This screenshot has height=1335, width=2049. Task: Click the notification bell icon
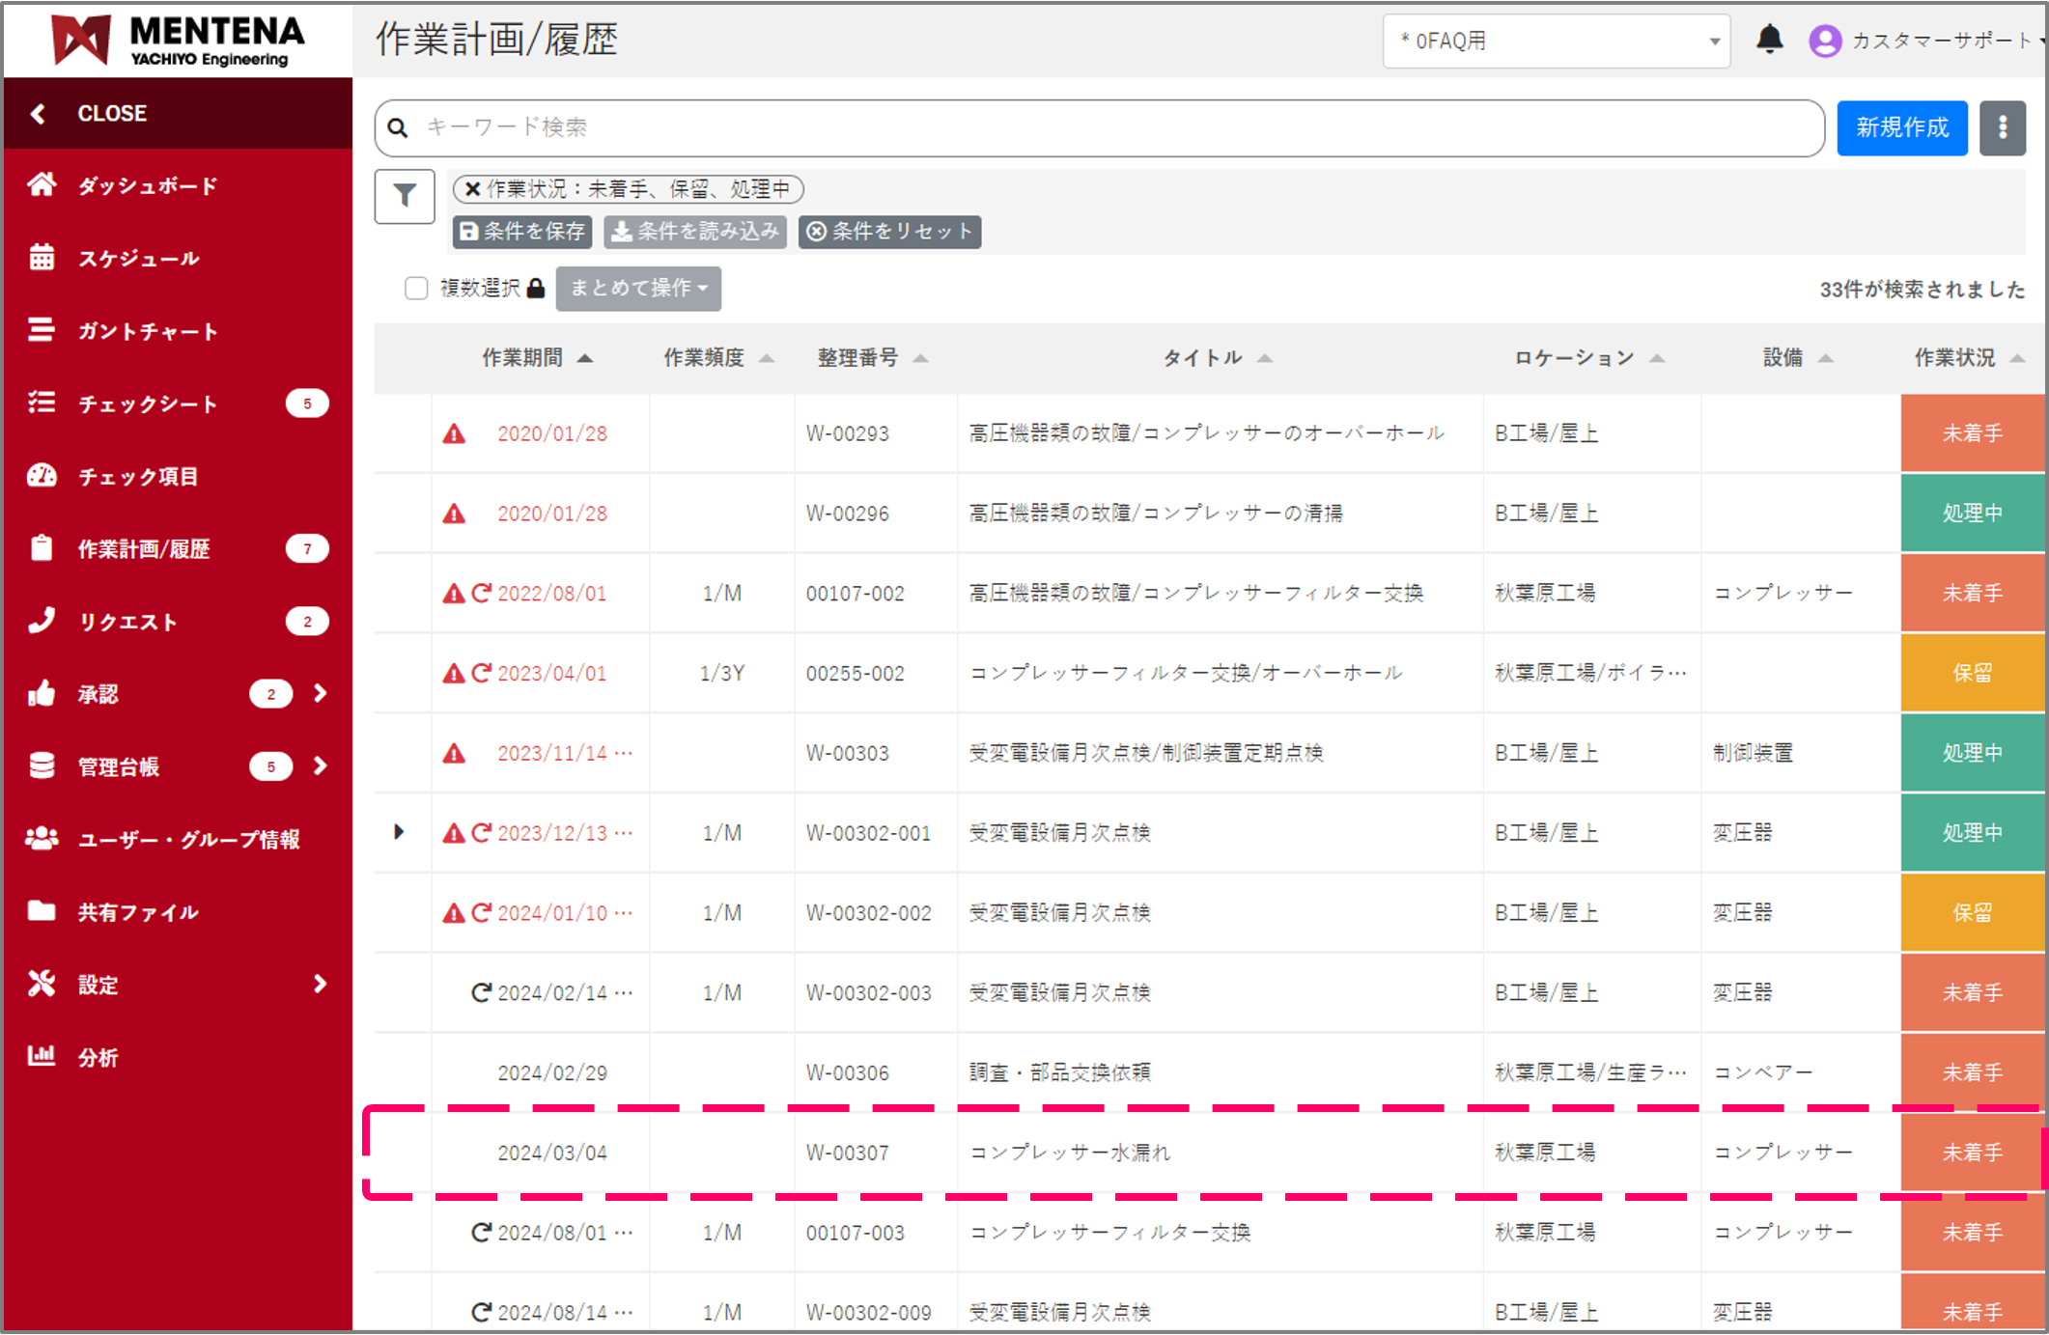[x=1769, y=40]
